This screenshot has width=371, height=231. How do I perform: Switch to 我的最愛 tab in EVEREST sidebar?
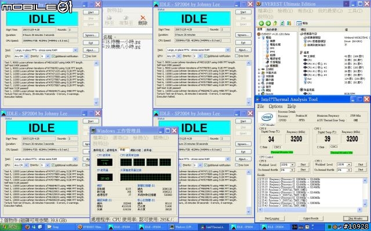coord(272,29)
